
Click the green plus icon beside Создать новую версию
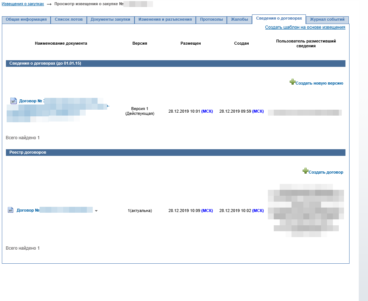[x=292, y=82]
